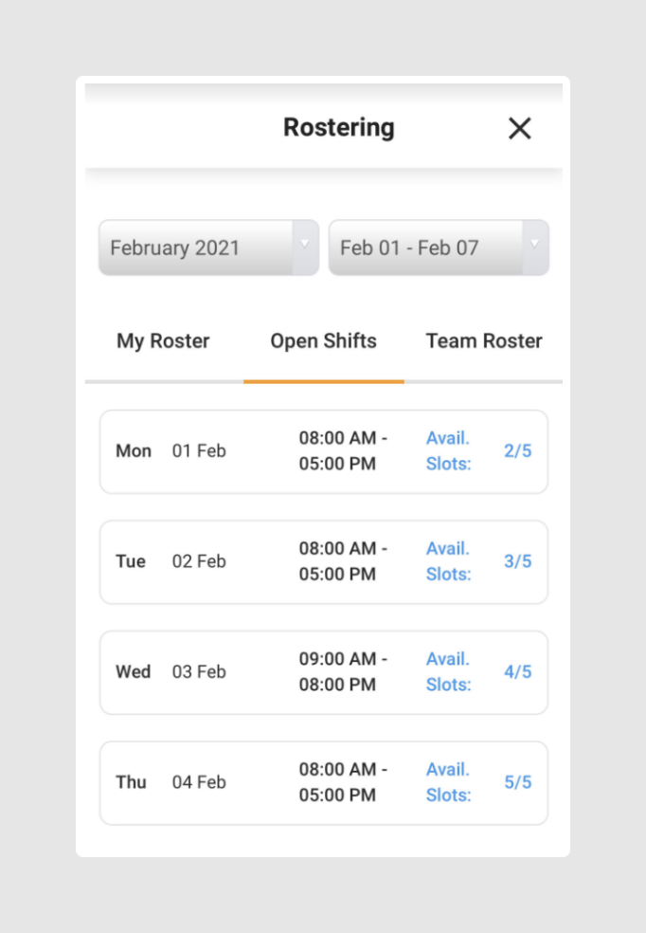Click the 2/5 slots count

517,451
